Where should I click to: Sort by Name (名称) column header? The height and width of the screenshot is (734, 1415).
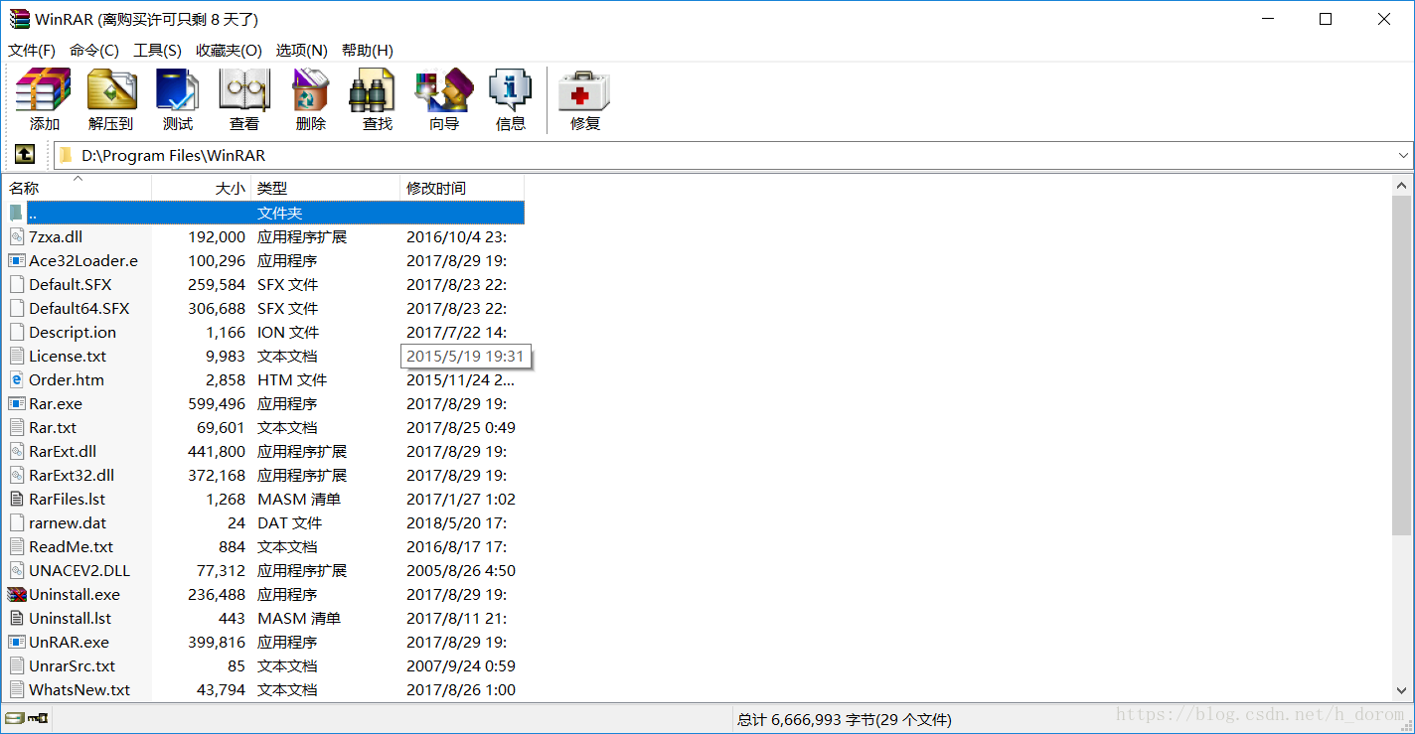(x=79, y=188)
